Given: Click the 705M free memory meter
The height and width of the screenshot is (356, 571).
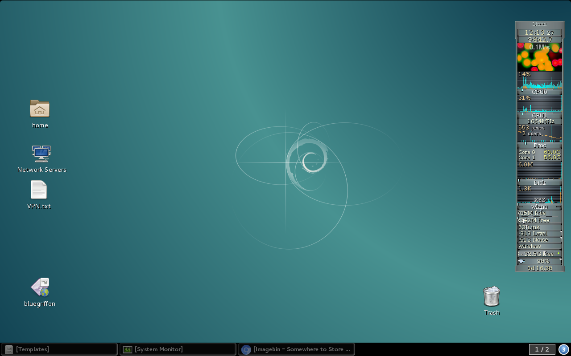Looking at the screenshot, I should pyautogui.click(x=539, y=213).
